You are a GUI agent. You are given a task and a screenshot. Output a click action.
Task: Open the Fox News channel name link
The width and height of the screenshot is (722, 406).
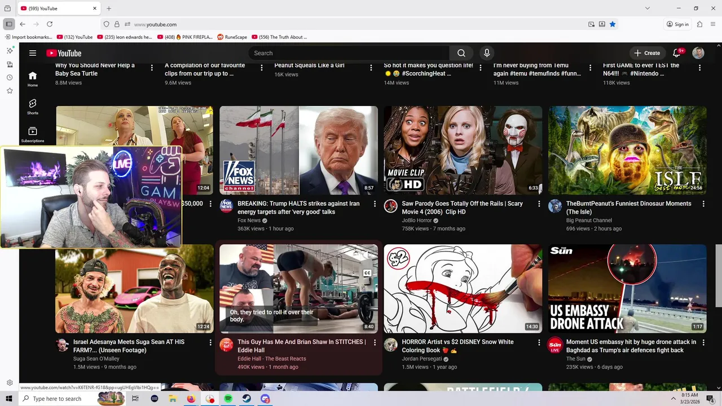[x=249, y=220]
